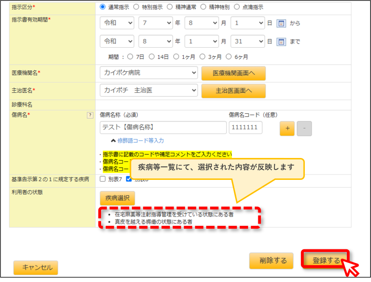Click 登録する to register the form

tap(325, 260)
